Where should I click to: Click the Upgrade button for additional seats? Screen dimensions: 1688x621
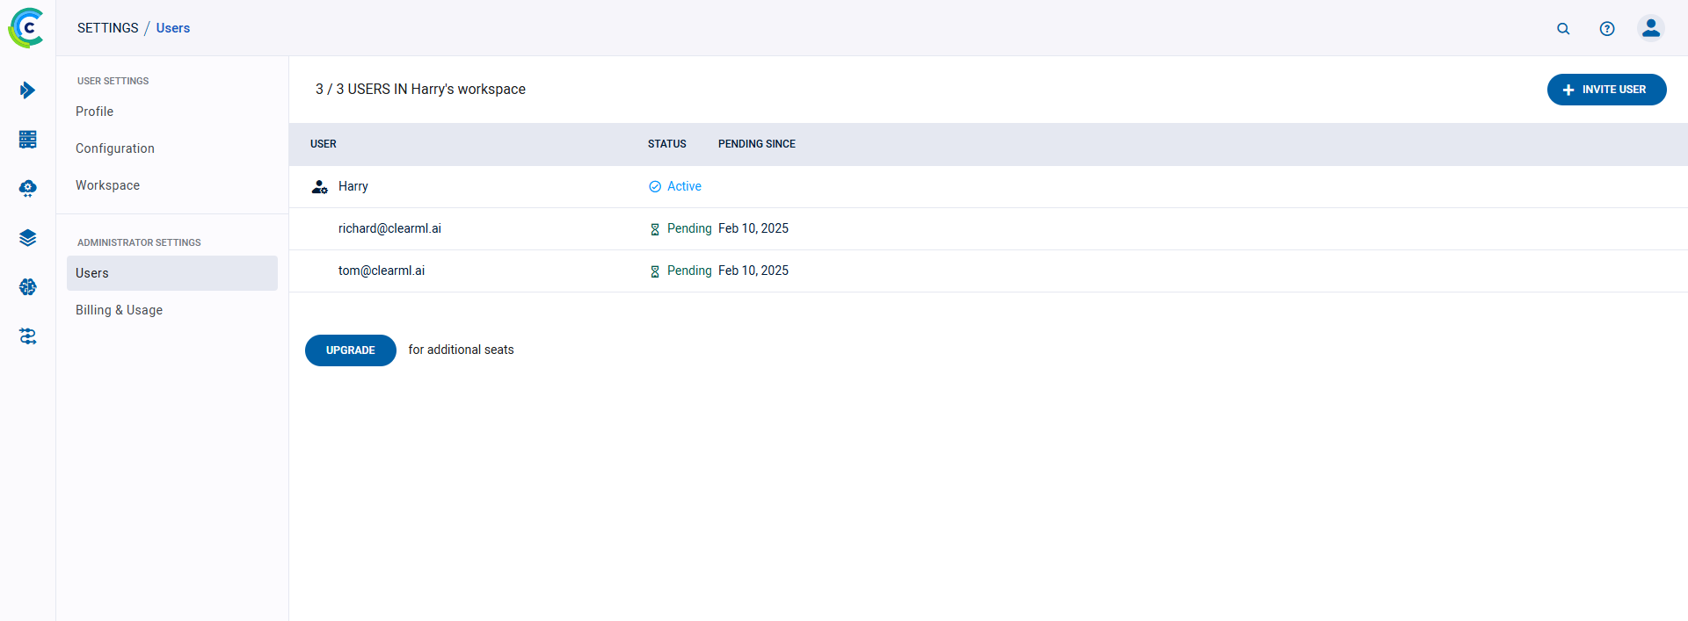tap(350, 350)
